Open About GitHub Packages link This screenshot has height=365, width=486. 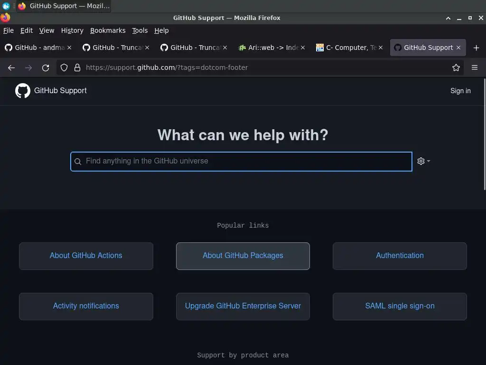click(243, 256)
